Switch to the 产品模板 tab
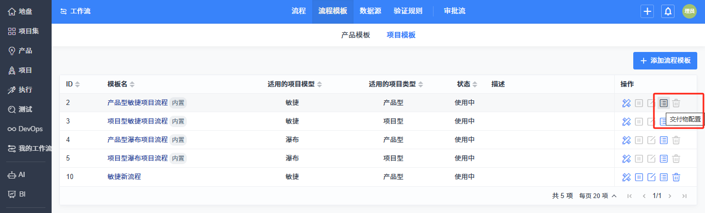 pos(356,35)
